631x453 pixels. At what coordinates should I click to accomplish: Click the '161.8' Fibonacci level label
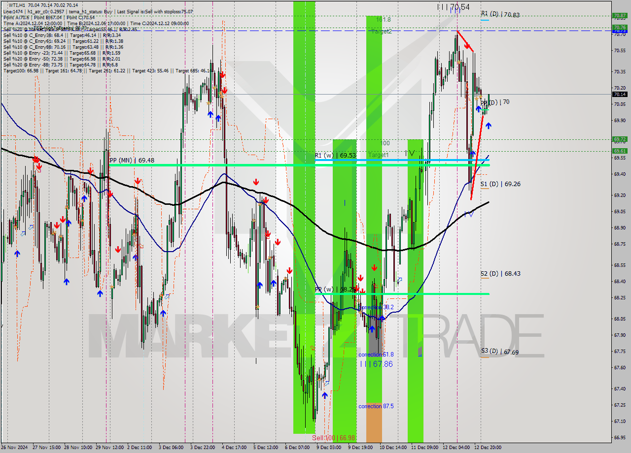pyautogui.click(x=384, y=19)
